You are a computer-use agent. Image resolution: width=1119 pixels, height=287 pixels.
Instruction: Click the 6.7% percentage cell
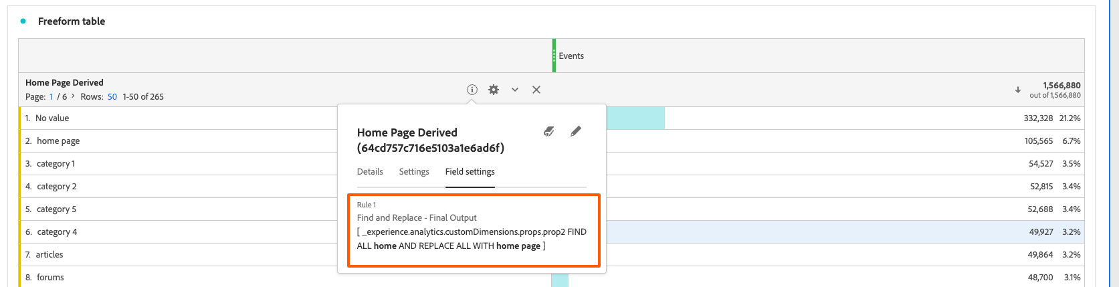tap(1072, 141)
